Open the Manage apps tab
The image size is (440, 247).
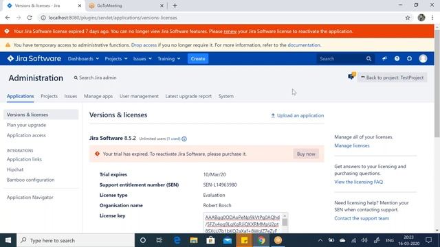tap(98, 96)
